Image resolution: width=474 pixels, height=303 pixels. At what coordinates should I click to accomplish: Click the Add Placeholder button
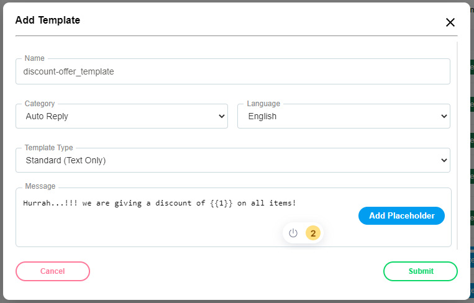(x=401, y=215)
